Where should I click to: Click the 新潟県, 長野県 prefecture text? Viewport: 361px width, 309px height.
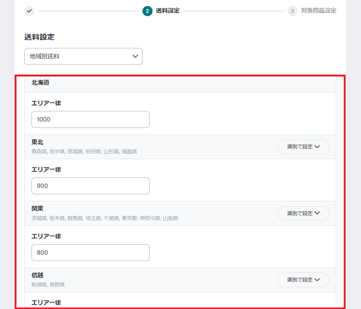tap(48, 285)
